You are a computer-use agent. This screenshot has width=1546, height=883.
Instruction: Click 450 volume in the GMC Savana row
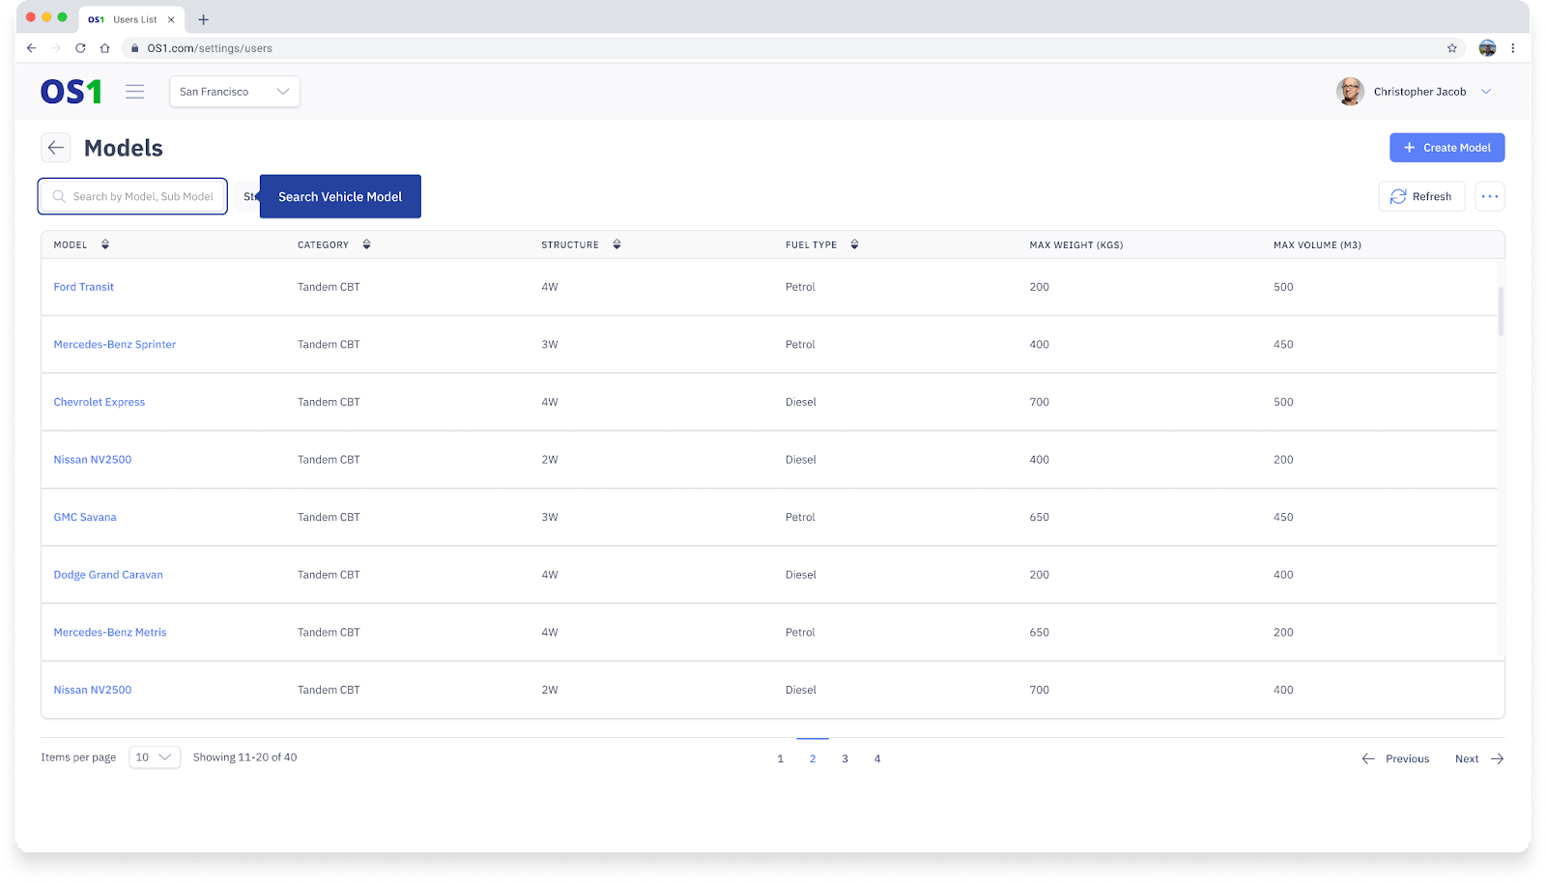[x=1283, y=518]
